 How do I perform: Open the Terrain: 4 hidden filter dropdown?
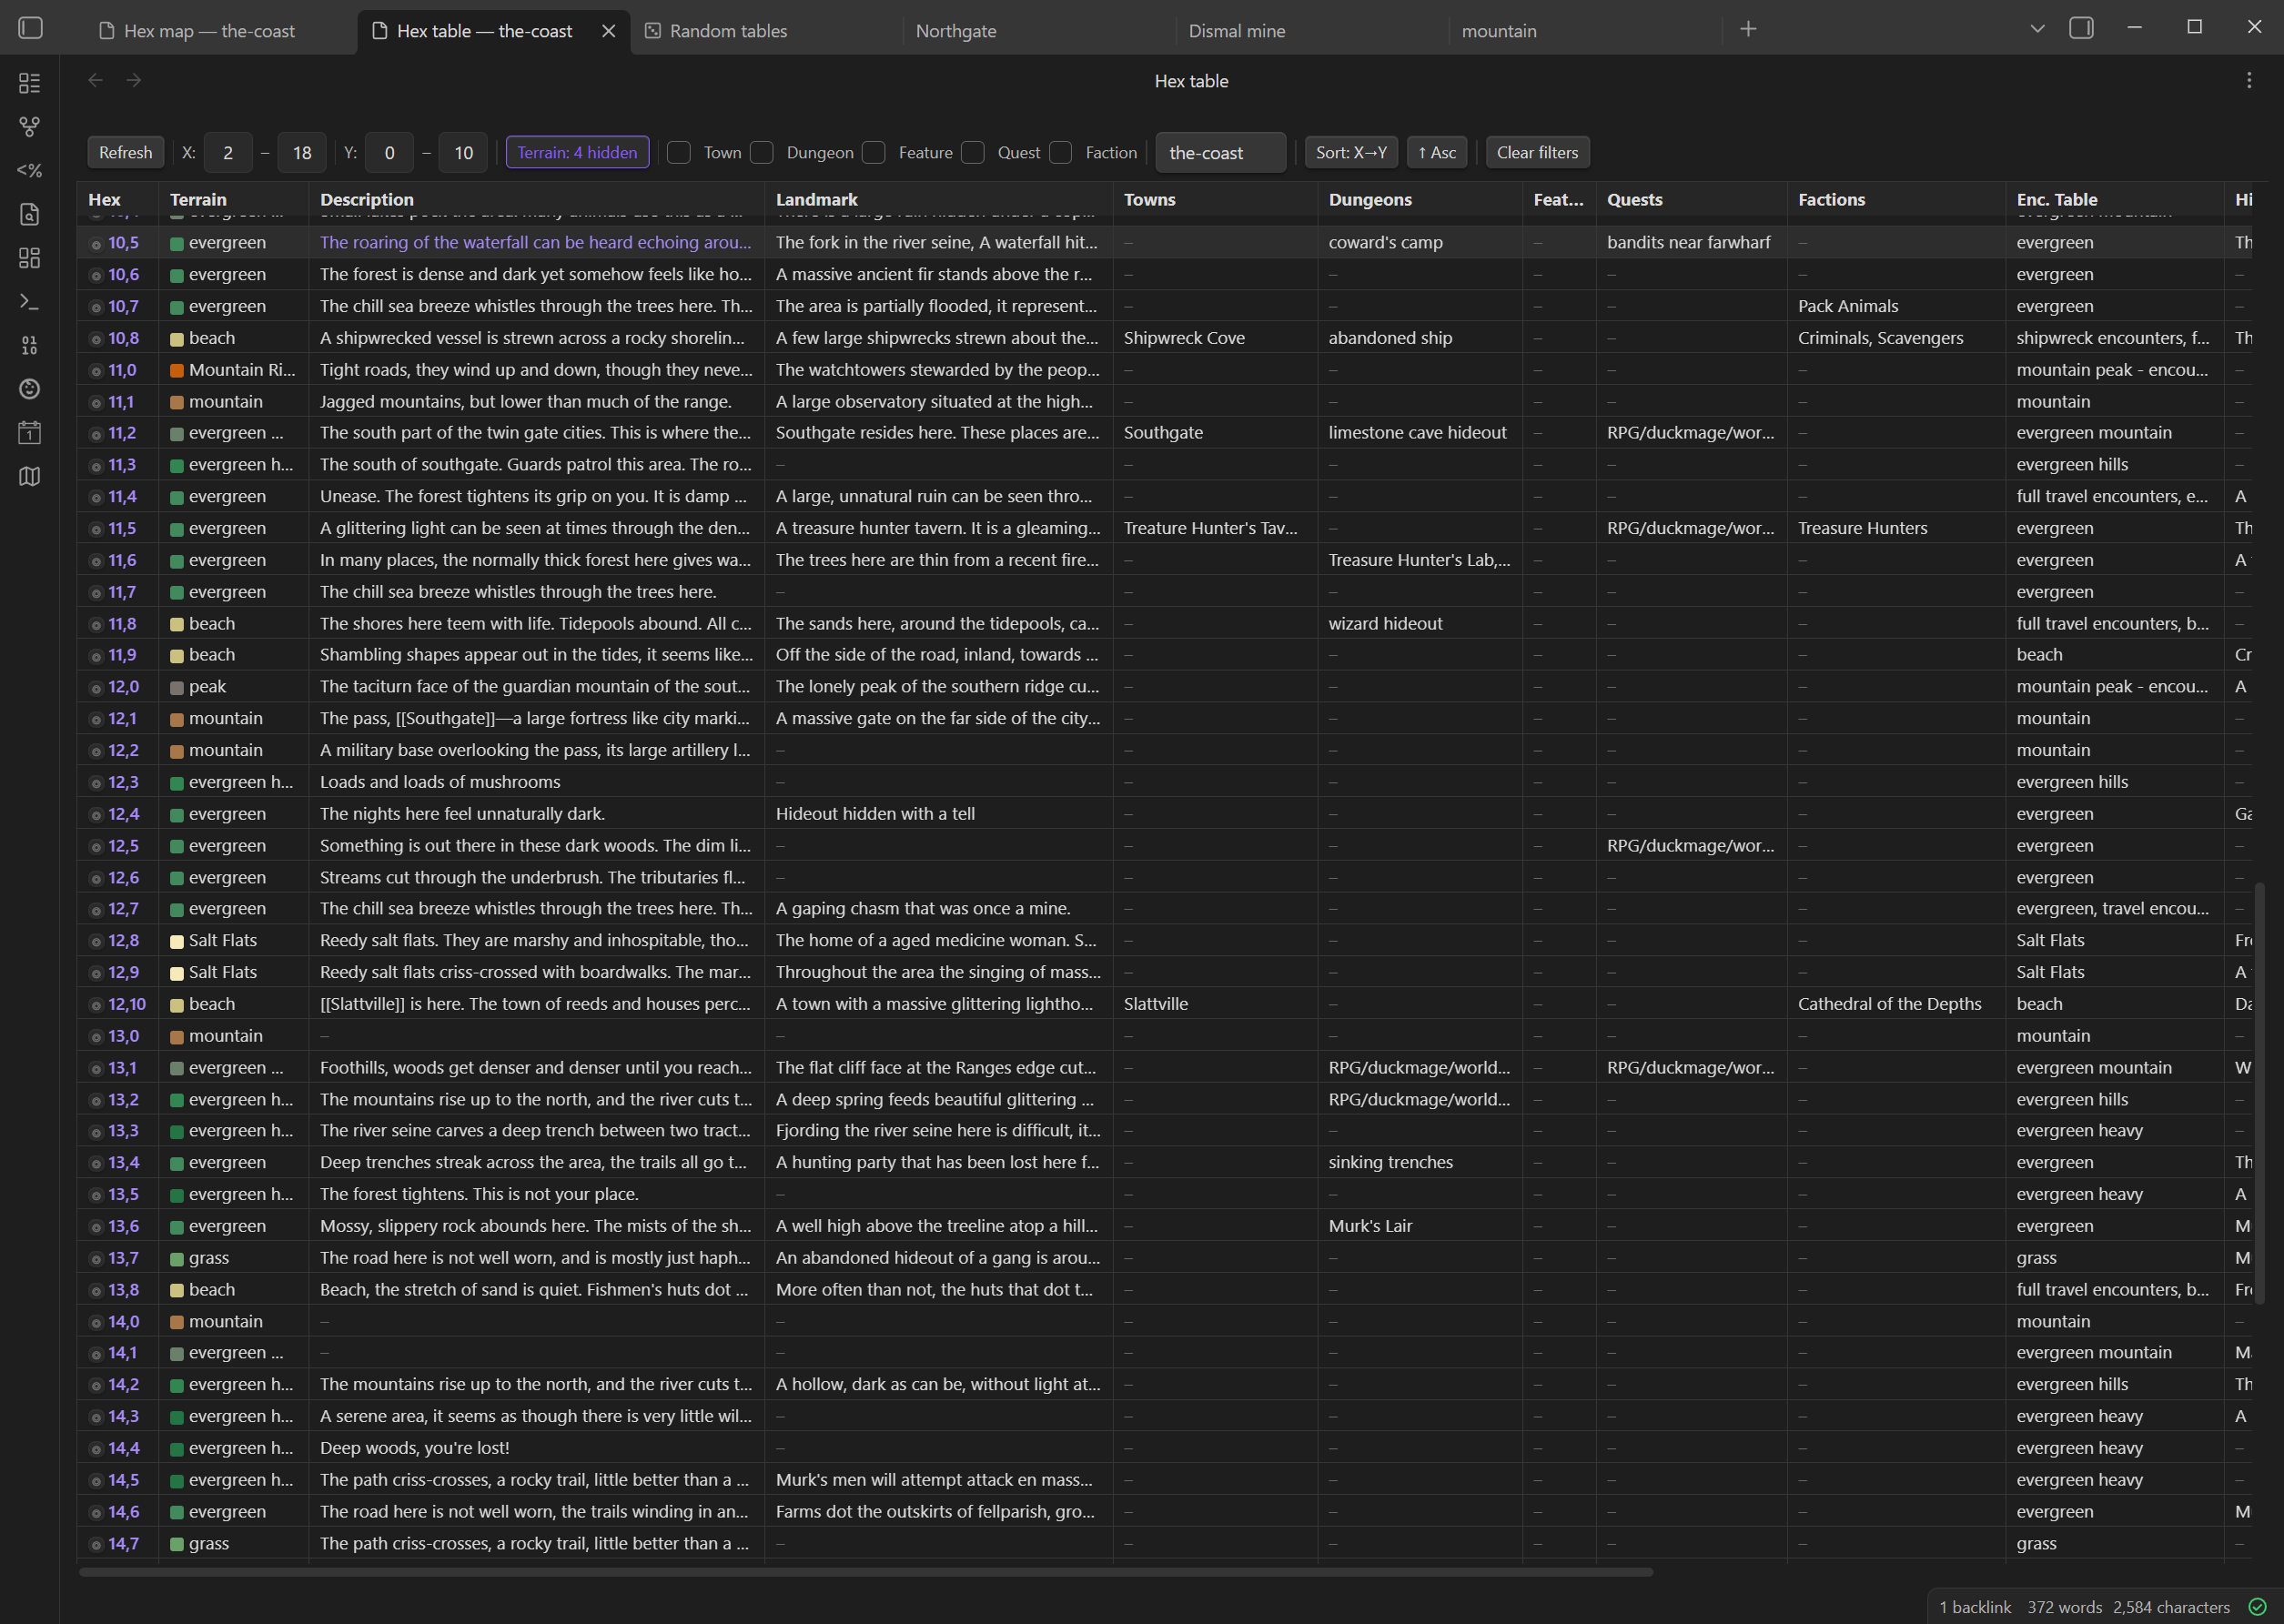pos(577,153)
